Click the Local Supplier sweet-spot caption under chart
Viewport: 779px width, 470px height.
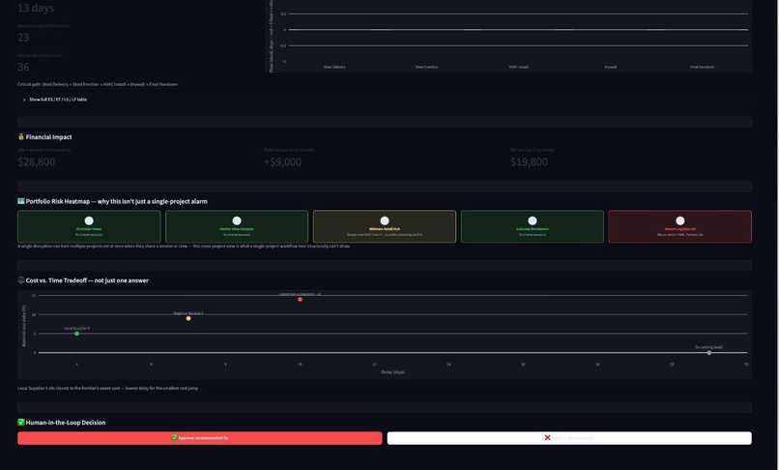tap(108, 388)
